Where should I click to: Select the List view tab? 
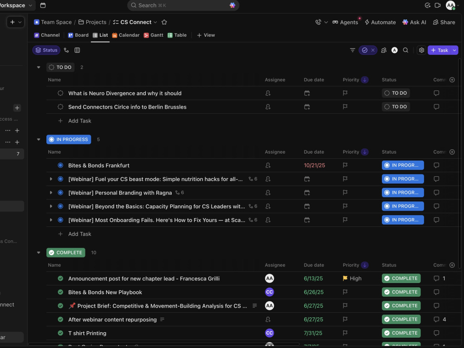(x=100, y=35)
